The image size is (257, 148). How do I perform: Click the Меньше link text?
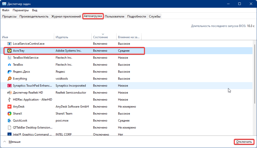click(15, 142)
